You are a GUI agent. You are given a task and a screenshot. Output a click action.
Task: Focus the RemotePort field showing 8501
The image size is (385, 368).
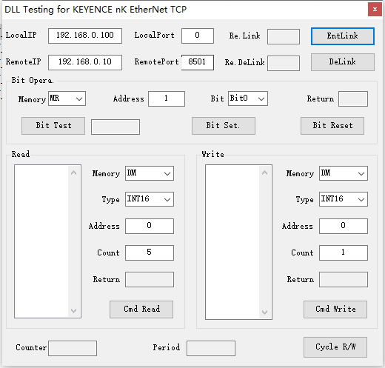point(198,62)
